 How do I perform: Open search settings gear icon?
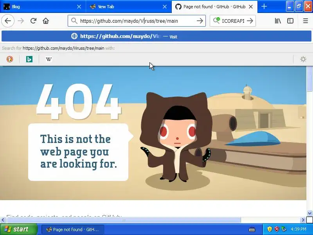(303, 59)
